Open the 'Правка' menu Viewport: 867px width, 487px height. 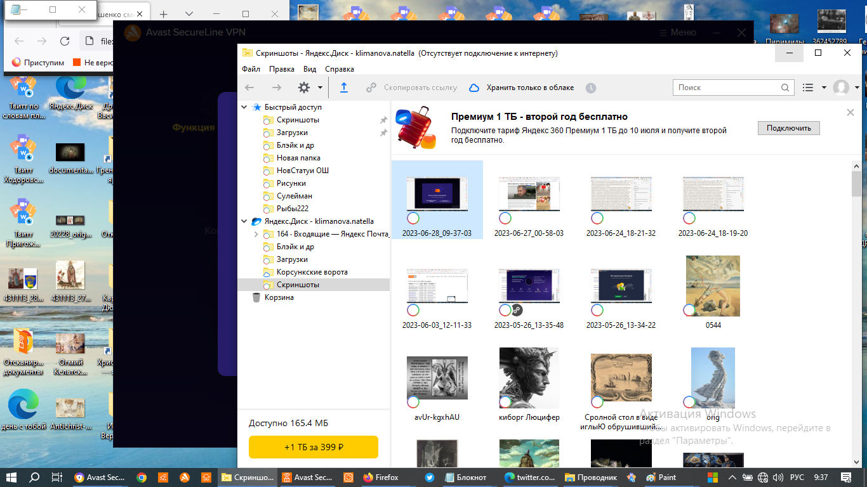282,69
